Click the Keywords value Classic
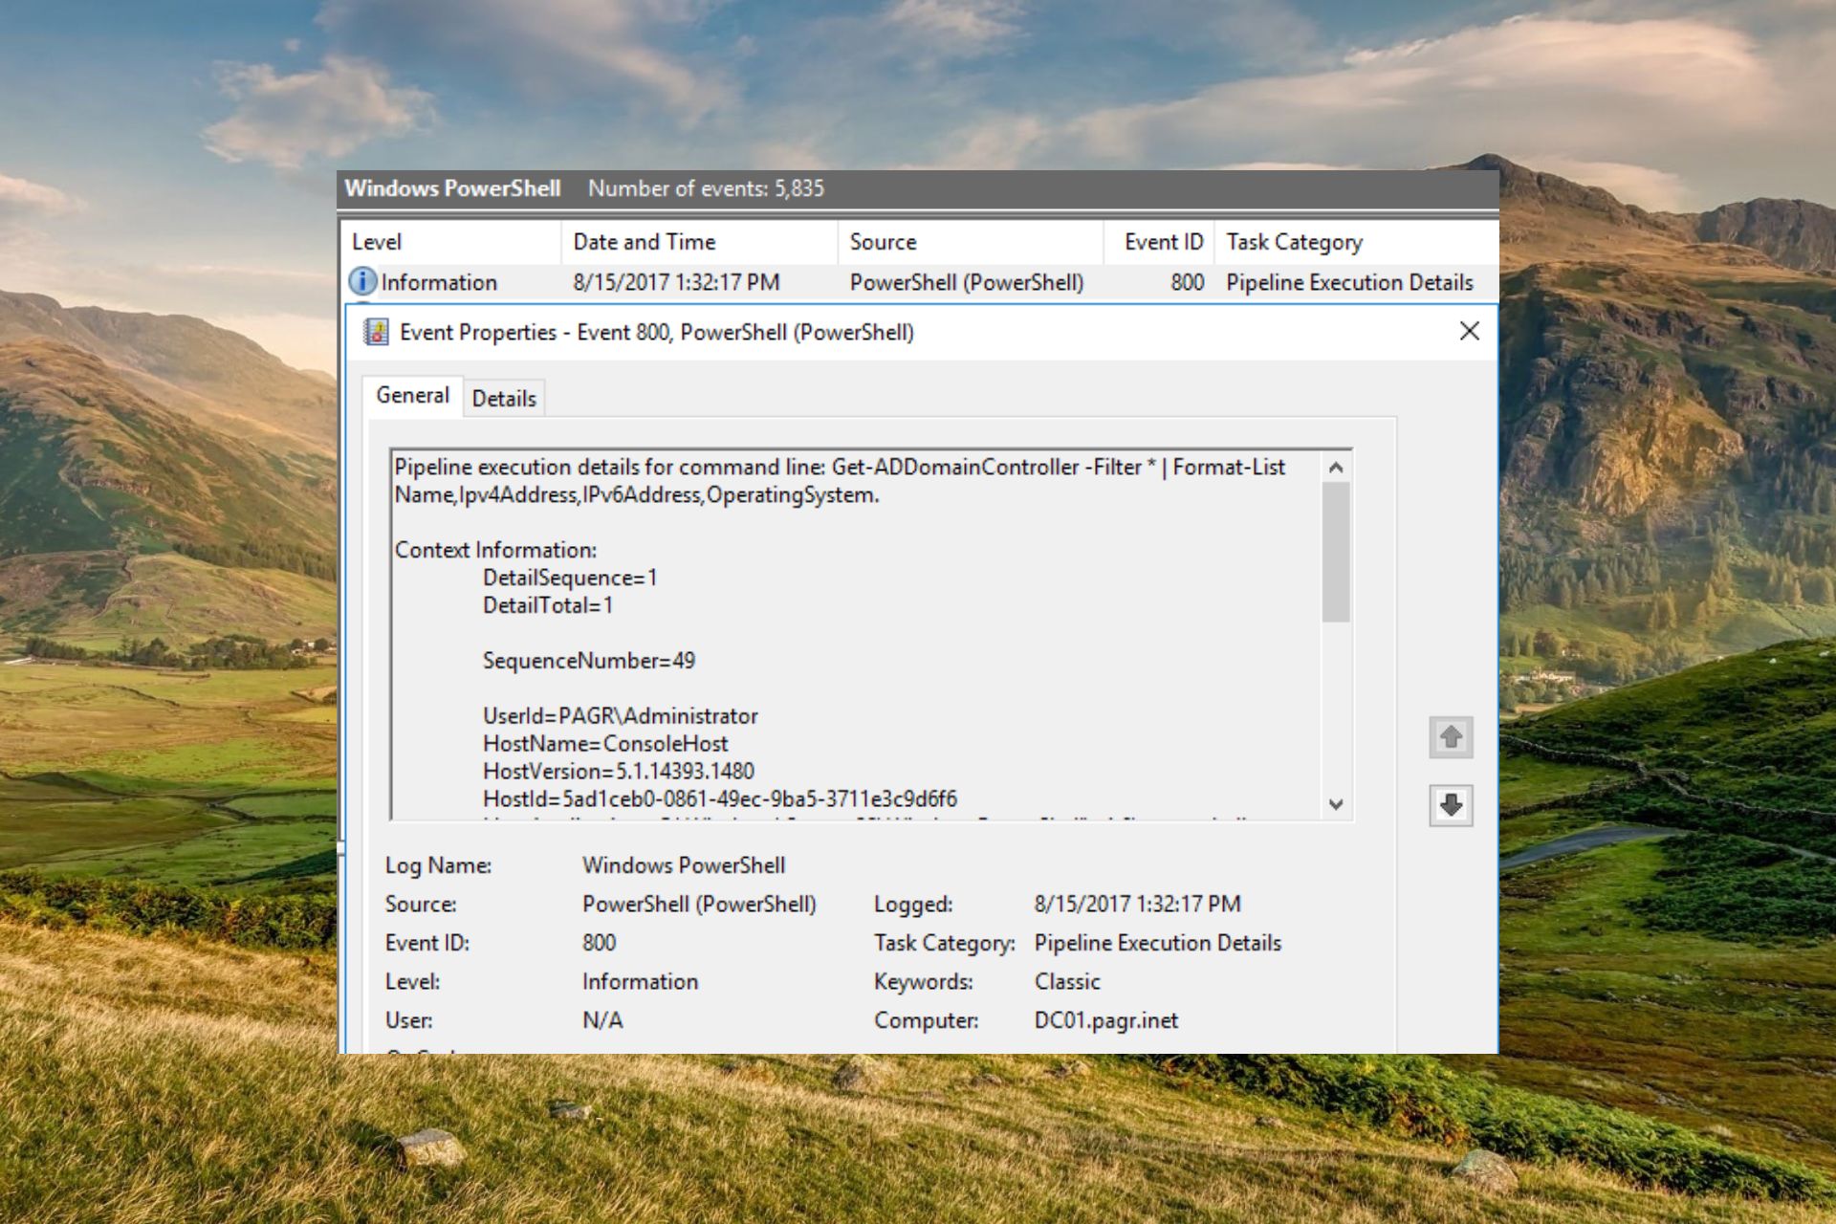Image resolution: width=1836 pixels, height=1224 pixels. click(x=1067, y=982)
